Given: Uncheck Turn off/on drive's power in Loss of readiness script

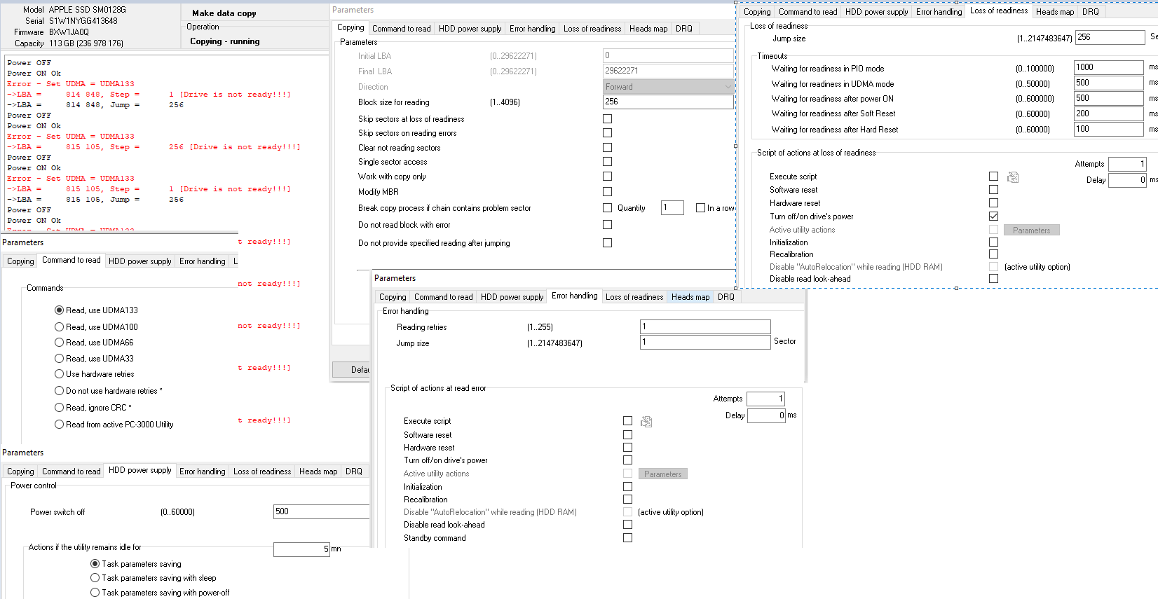Looking at the screenshot, I should [x=993, y=216].
